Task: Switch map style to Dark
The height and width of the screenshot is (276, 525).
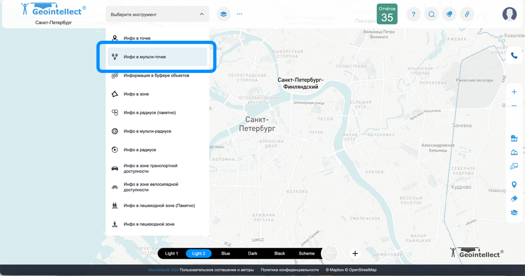Action: click(x=253, y=253)
